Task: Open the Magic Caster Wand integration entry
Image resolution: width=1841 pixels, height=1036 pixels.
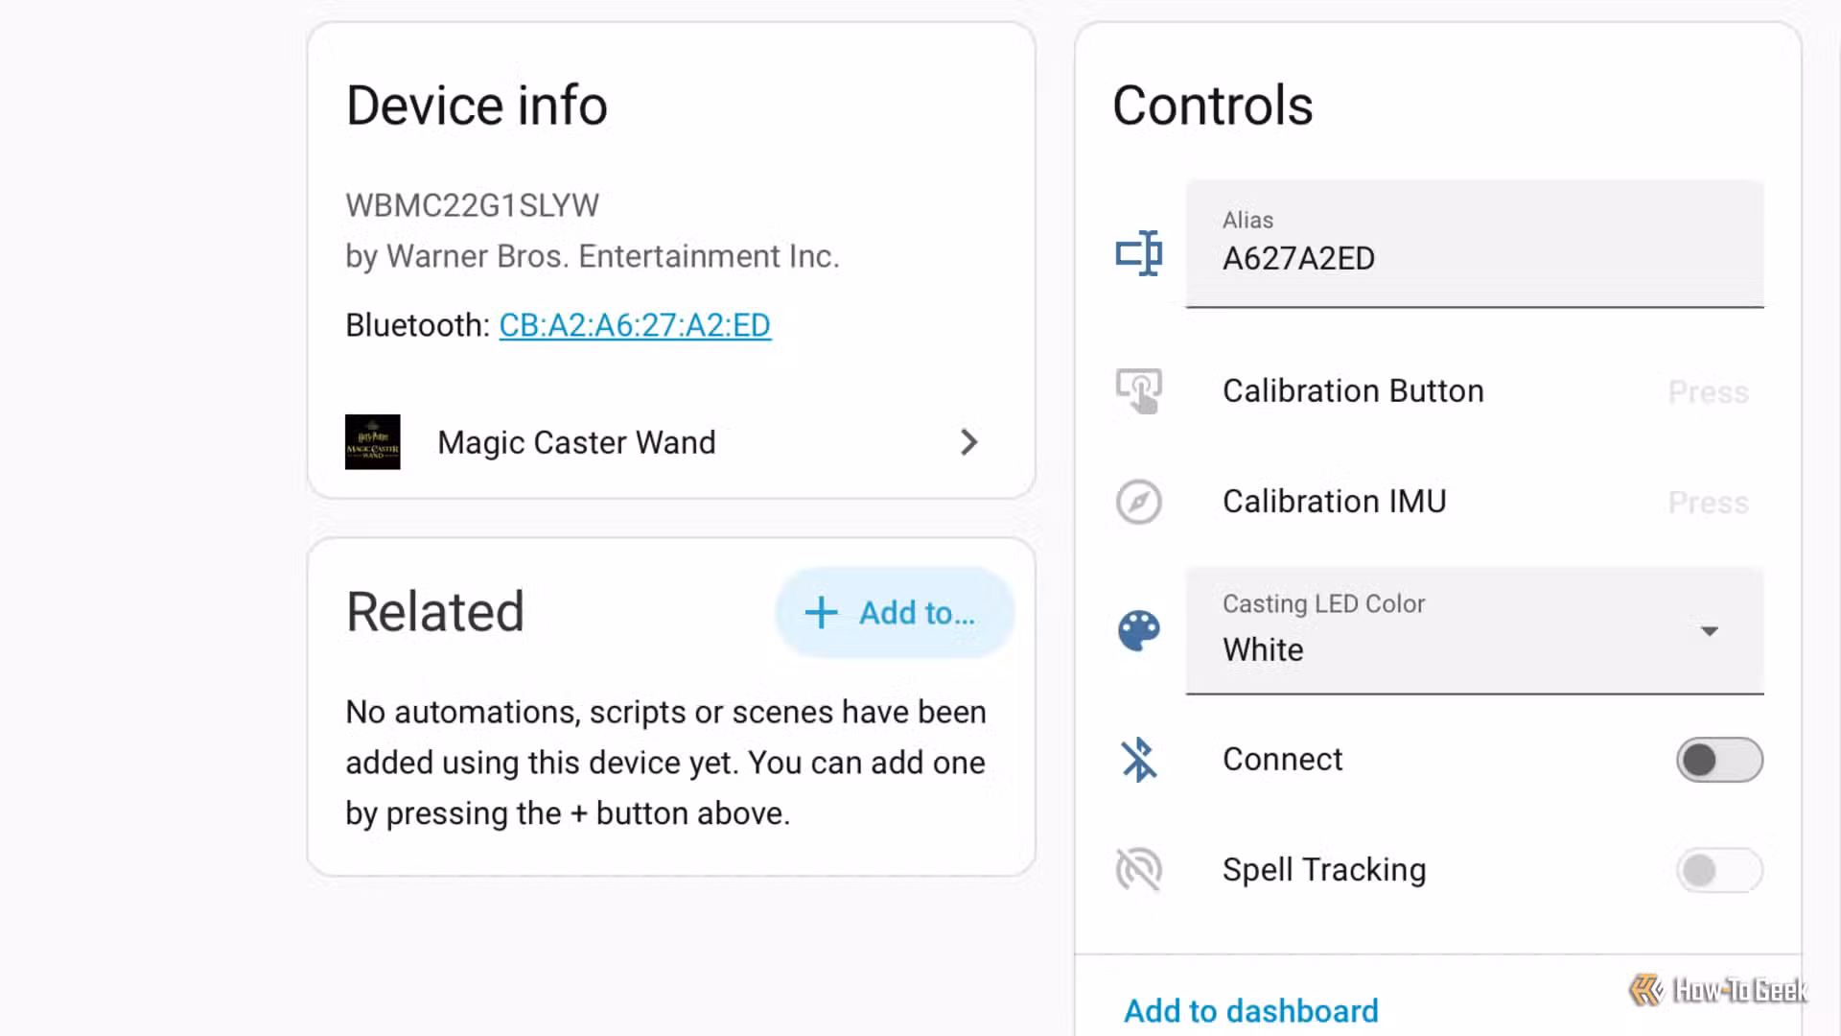Action: tap(671, 442)
